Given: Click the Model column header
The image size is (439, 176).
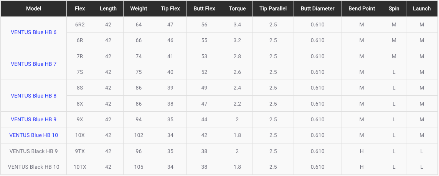Looking at the screenshot, I should coord(33,8).
